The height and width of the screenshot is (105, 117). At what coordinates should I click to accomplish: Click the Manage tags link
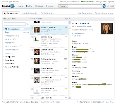(26, 32)
